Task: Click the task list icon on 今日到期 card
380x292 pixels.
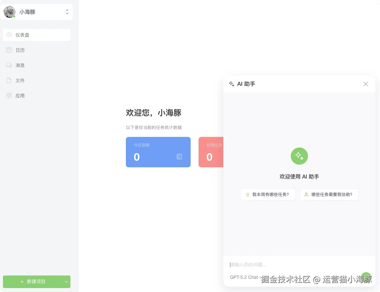Action: click(179, 157)
